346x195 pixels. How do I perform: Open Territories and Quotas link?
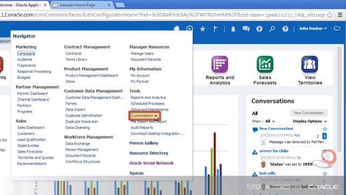[x=35, y=158]
